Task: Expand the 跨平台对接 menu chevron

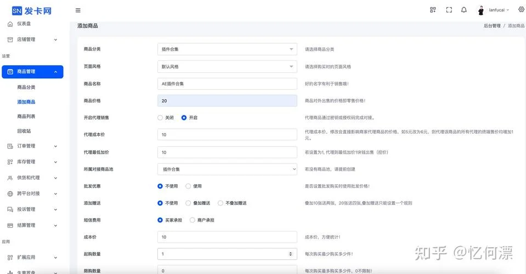Action: [x=56, y=193]
